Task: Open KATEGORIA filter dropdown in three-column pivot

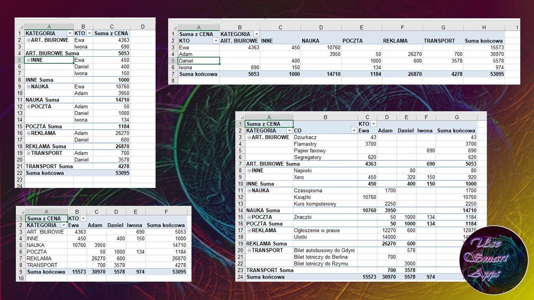Action: click(69, 33)
